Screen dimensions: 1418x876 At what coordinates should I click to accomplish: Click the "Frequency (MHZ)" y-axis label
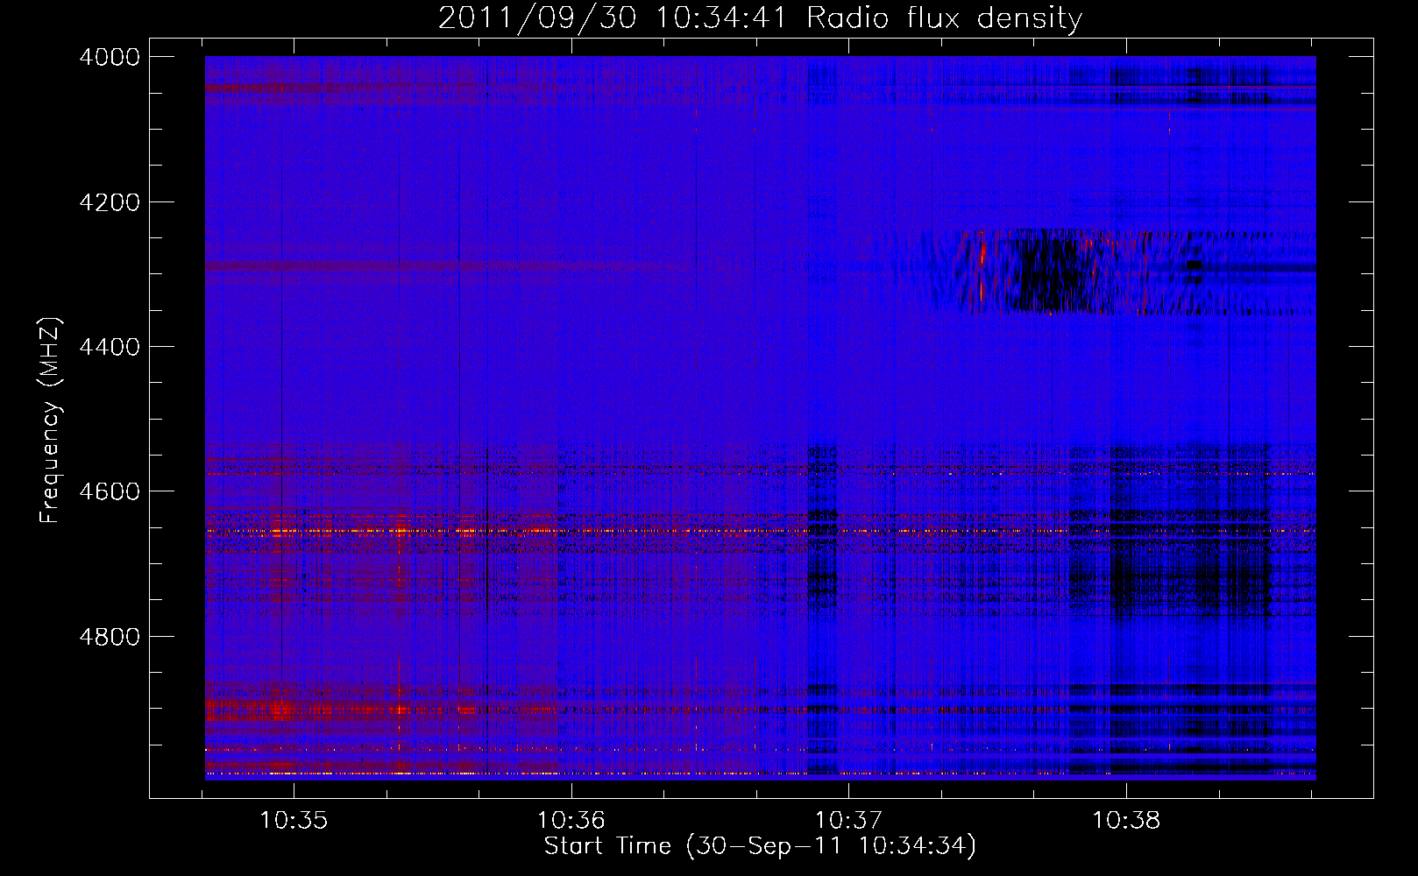[x=51, y=420]
